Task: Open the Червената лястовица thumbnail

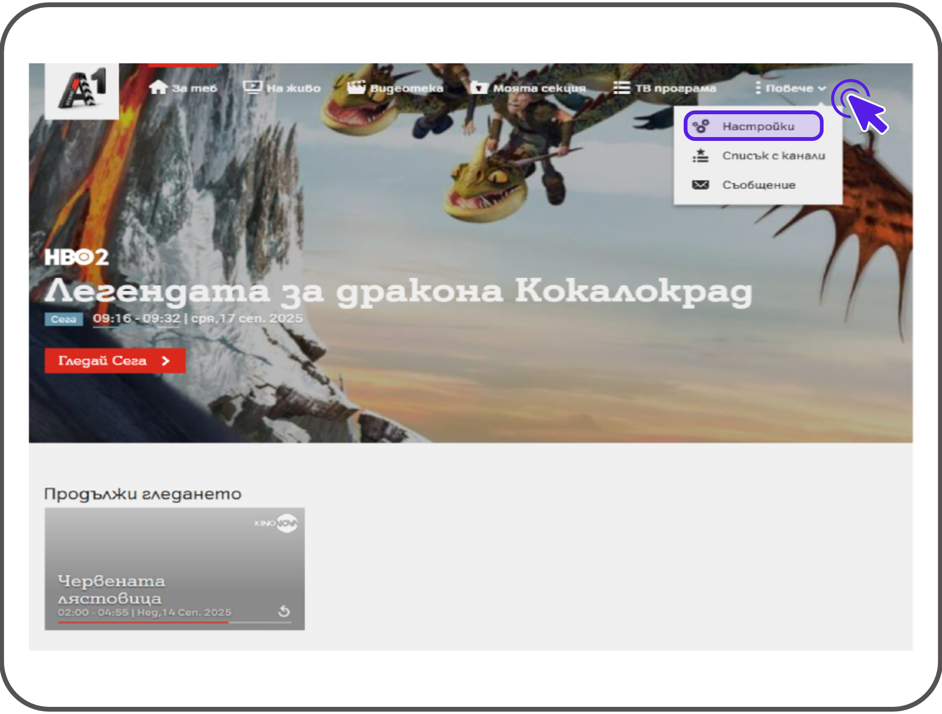Action: [x=174, y=552]
